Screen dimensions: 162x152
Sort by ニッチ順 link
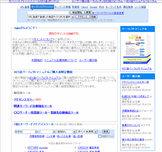click(x=51, y=136)
